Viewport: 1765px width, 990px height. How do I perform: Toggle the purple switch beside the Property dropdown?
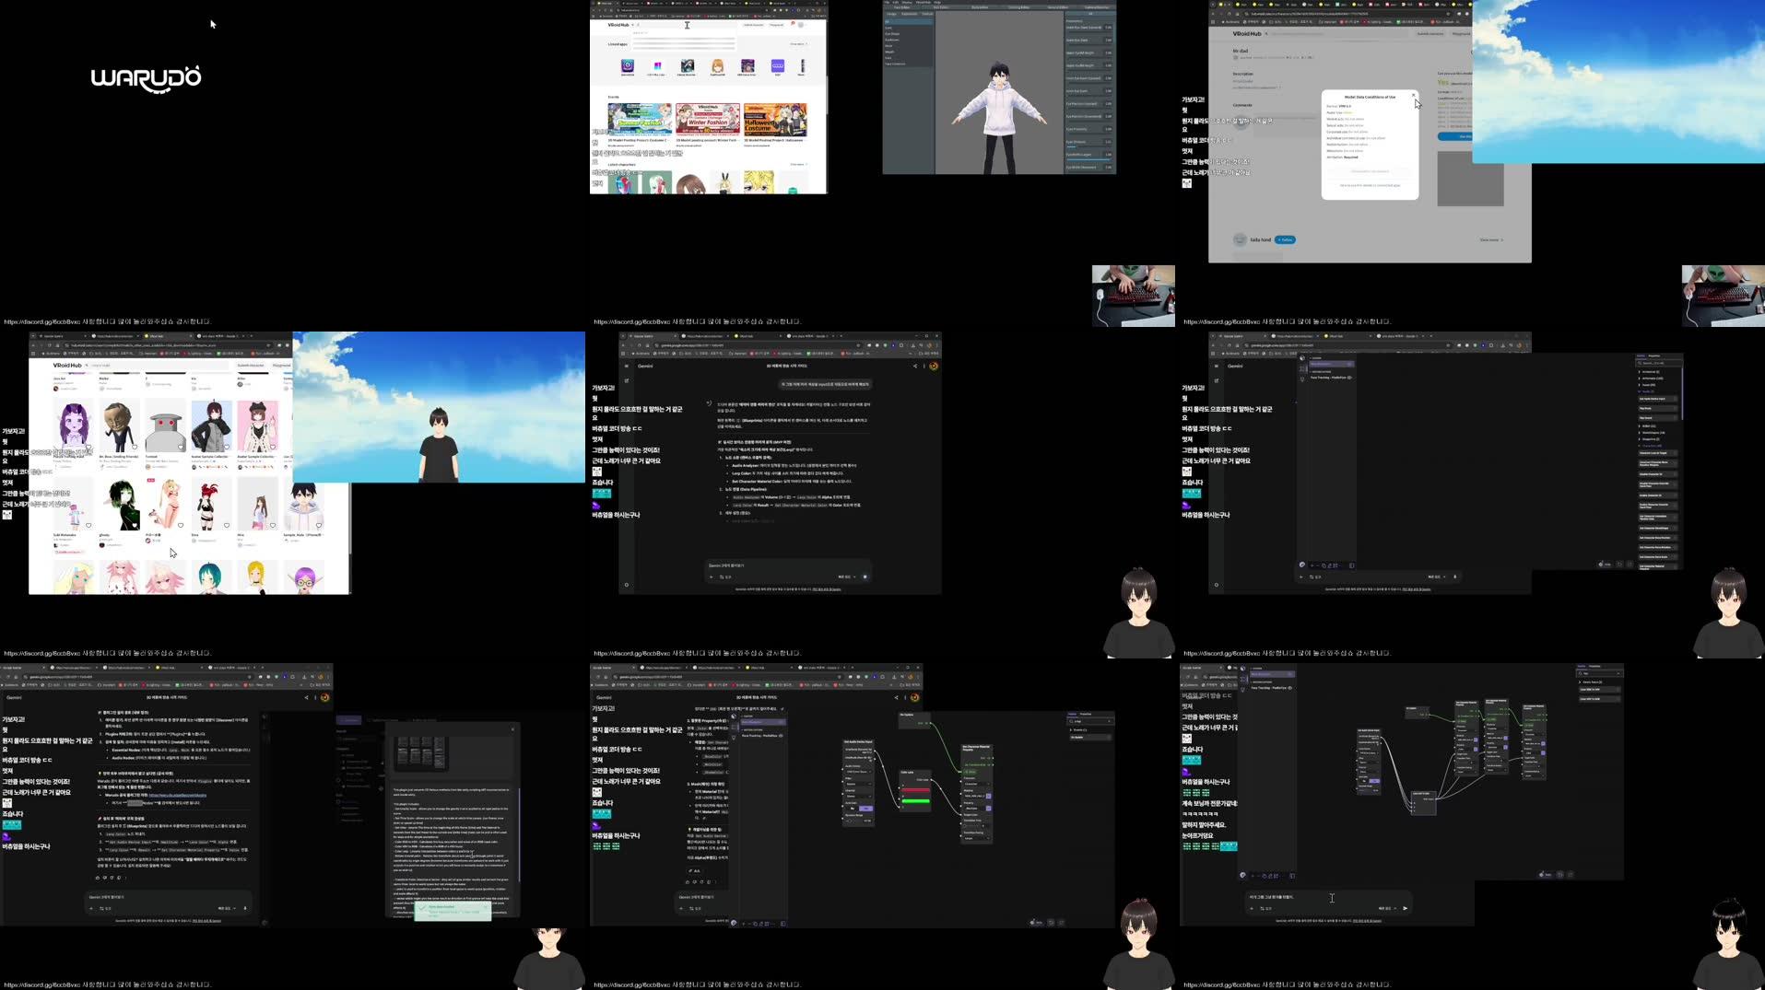pos(988,809)
